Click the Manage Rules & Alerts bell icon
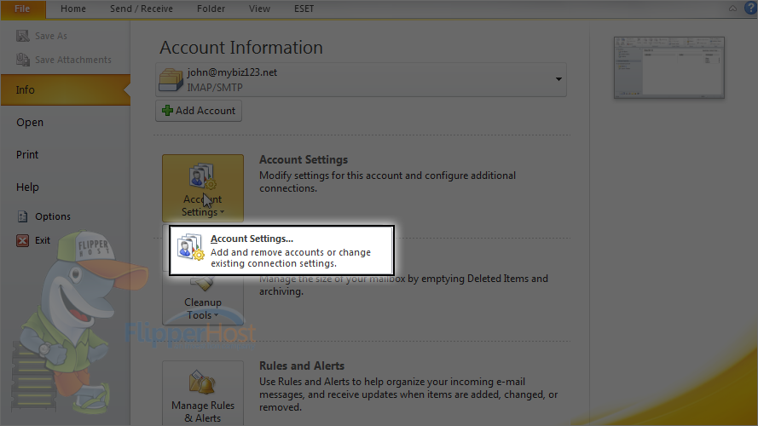Screen dimensions: 758x426 [x=202, y=383]
